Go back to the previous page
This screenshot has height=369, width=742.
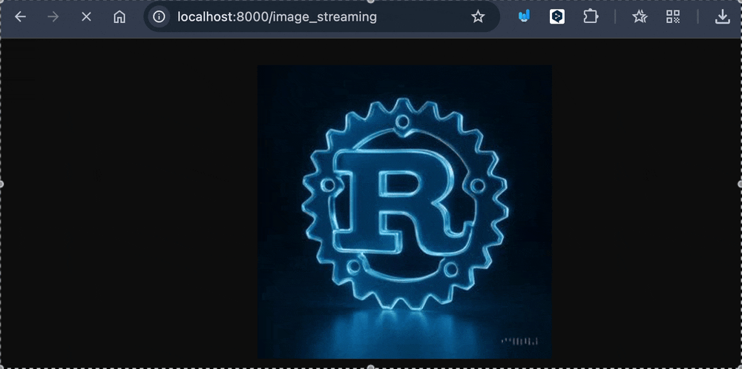click(20, 17)
